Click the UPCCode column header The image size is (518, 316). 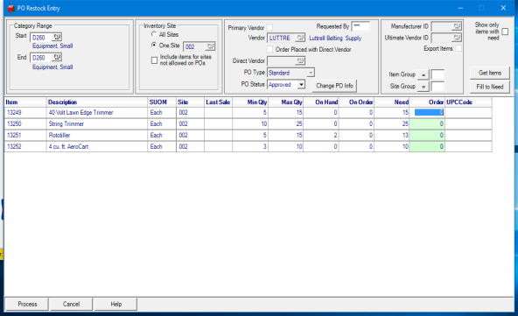[468, 102]
